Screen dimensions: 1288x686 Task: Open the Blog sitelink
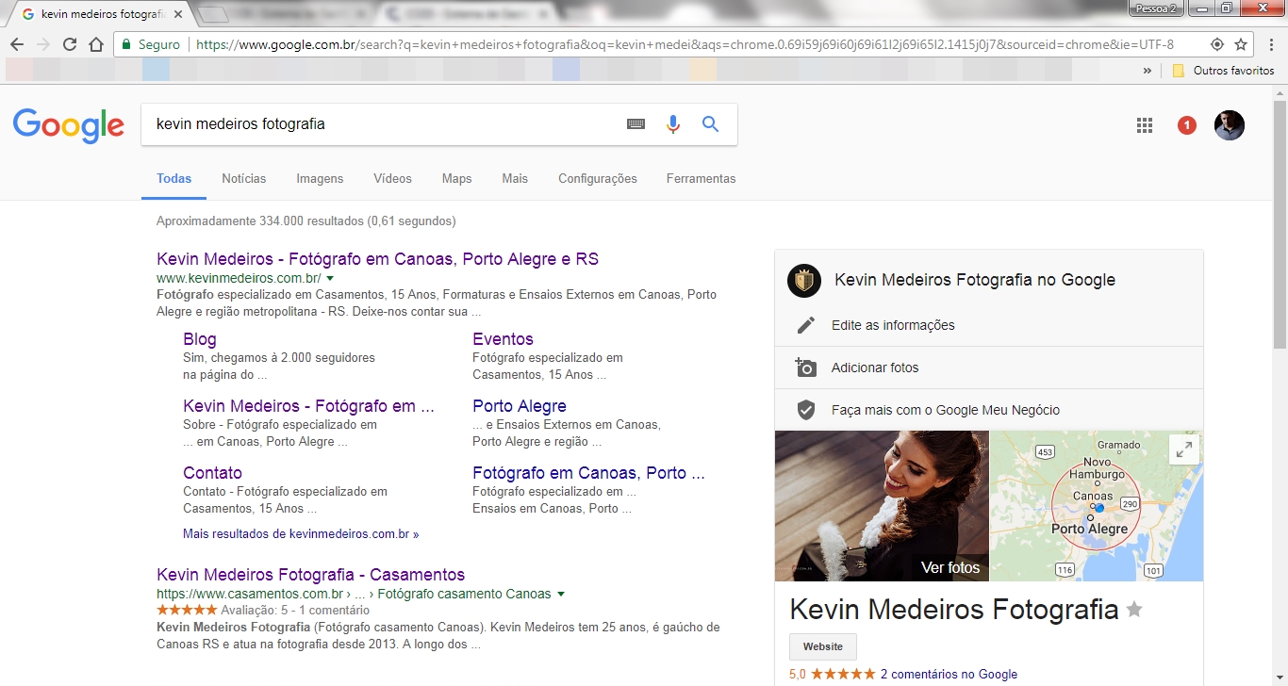(x=200, y=339)
